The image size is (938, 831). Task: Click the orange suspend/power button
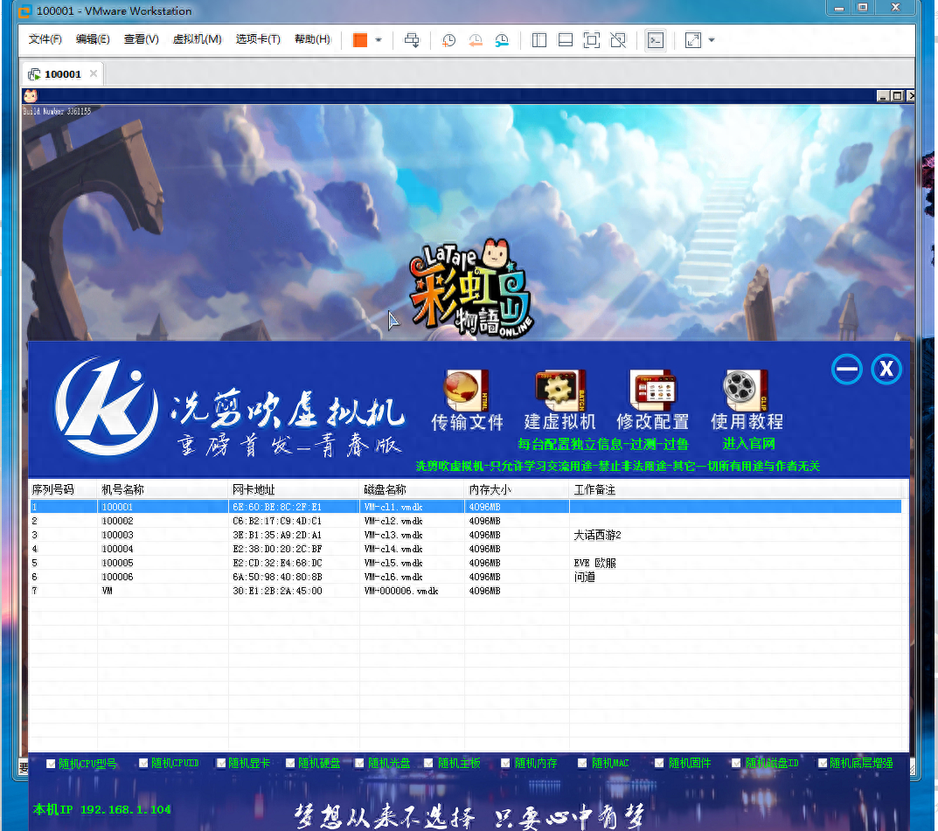point(360,40)
